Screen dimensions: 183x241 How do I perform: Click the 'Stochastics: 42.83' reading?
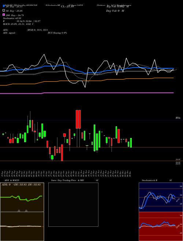click(12, 18)
